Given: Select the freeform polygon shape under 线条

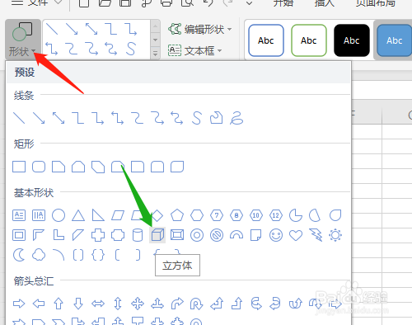Looking at the screenshot, I should (217, 118).
